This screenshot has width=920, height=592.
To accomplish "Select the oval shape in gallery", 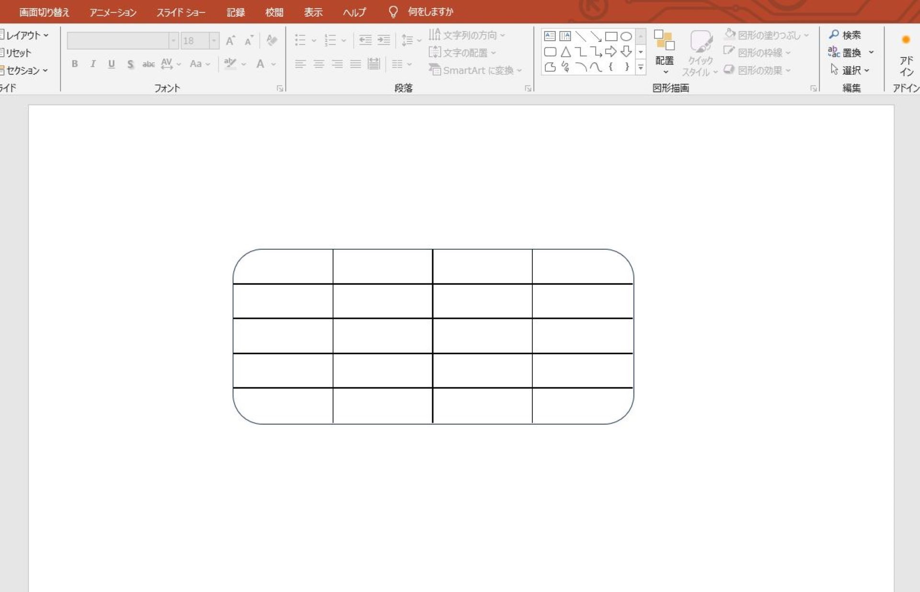I will click(626, 36).
